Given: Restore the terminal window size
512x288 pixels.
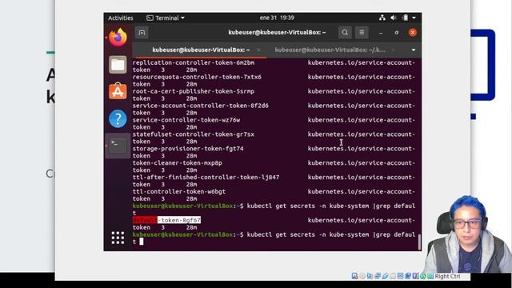Looking at the screenshot, I should pyautogui.click(x=397, y=33).
